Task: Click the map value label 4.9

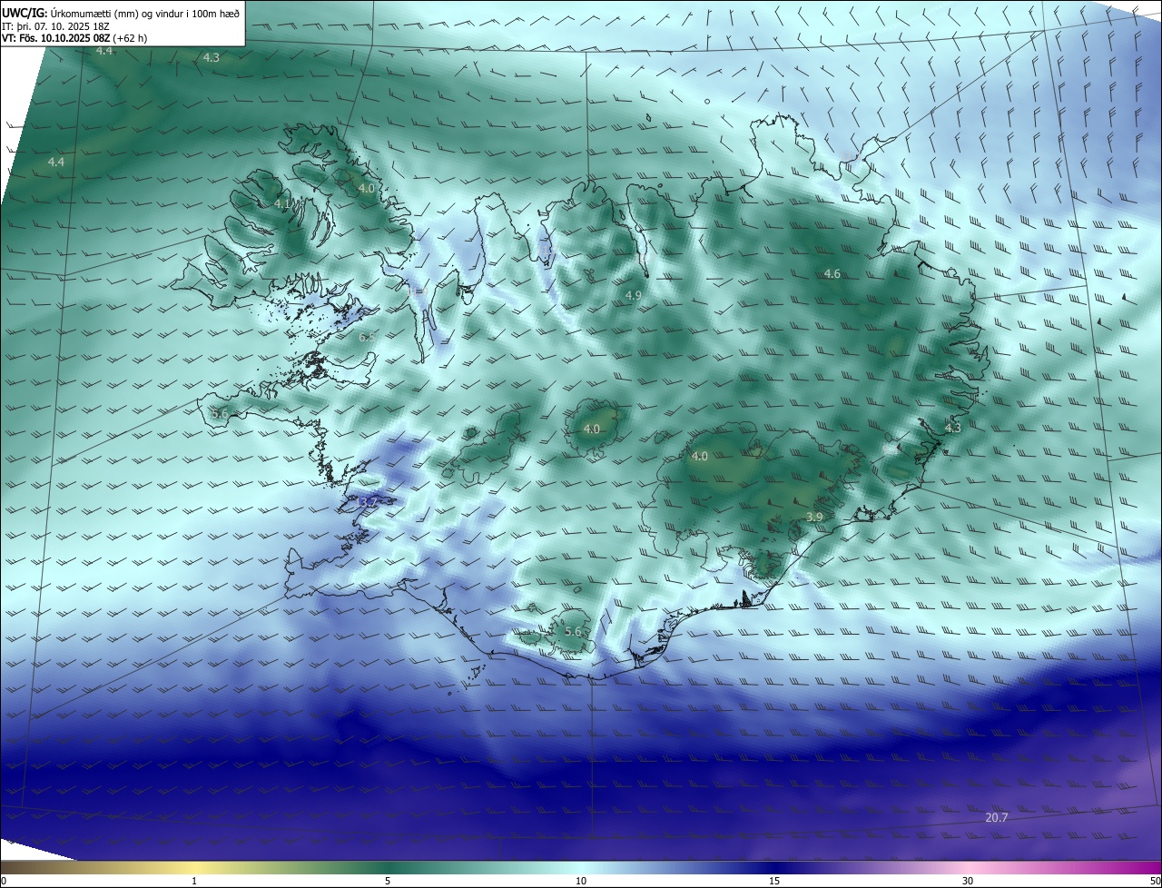Action: coord(634,295)
